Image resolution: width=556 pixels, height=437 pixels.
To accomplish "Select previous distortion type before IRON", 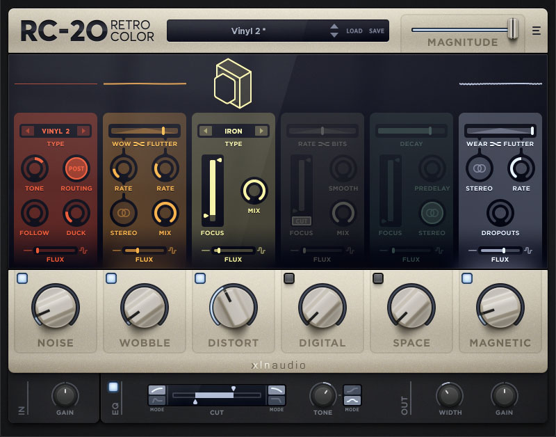I will [x=205, y=131].
